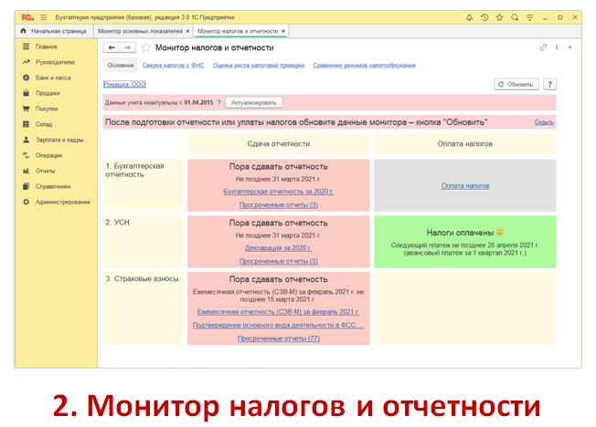Close the Монитор налогов и отчетности form
Image resolution: width=596 pixels, height=427 pixels.
coord(570,47)
